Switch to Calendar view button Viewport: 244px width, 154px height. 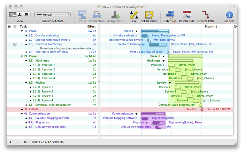tap(26, 15)
